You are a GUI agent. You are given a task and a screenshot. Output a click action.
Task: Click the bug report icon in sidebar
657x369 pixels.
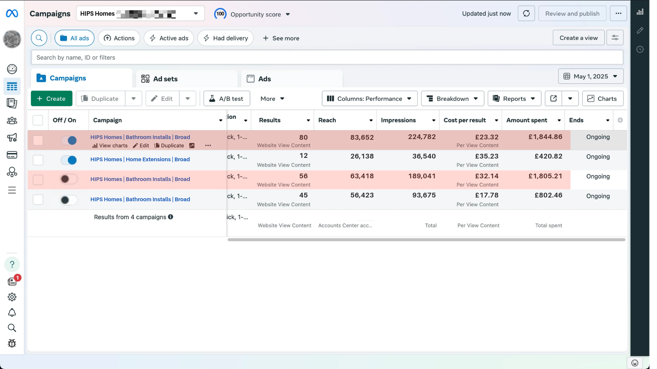(x=12, y=343)
